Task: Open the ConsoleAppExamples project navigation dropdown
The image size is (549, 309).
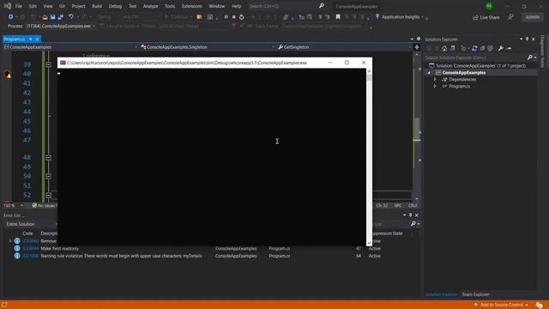Action: [70, 47]
